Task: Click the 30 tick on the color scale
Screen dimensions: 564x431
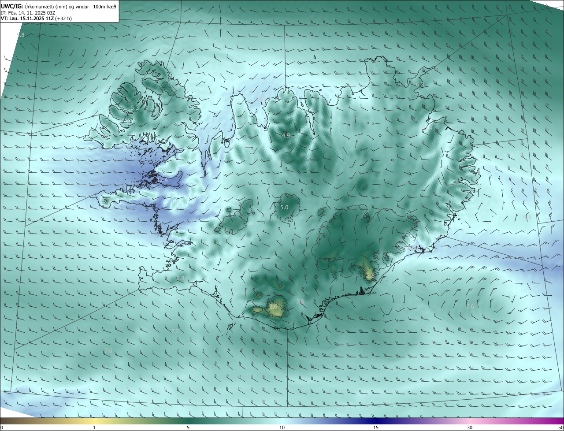Action: 470,427
